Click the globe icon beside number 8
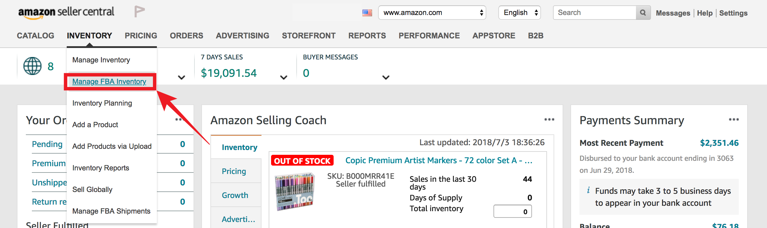Viewport: 767px width, 228px height. 32,66
